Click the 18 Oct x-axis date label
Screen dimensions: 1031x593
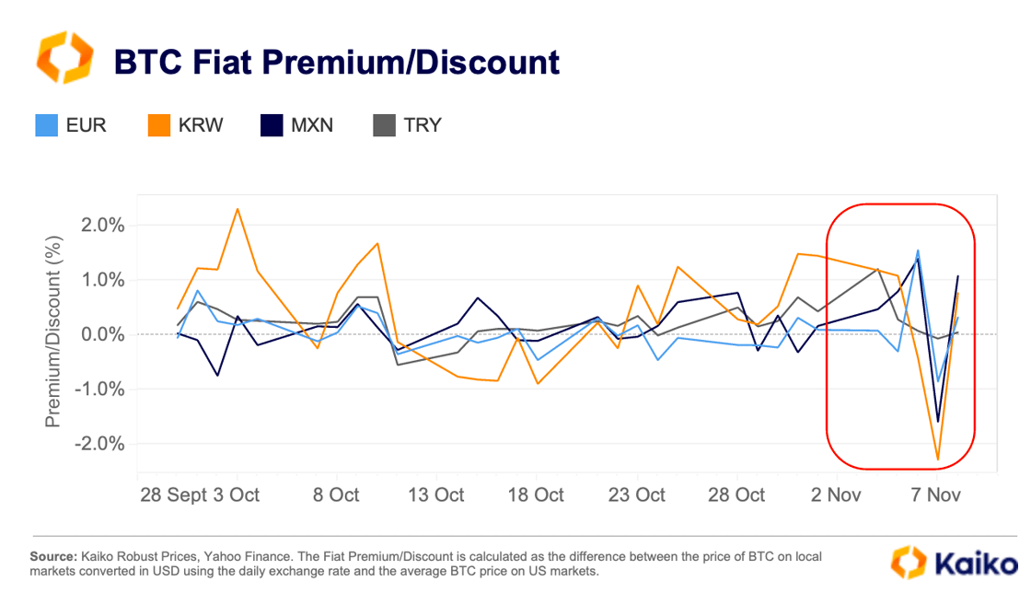click(x=535, y=495)
